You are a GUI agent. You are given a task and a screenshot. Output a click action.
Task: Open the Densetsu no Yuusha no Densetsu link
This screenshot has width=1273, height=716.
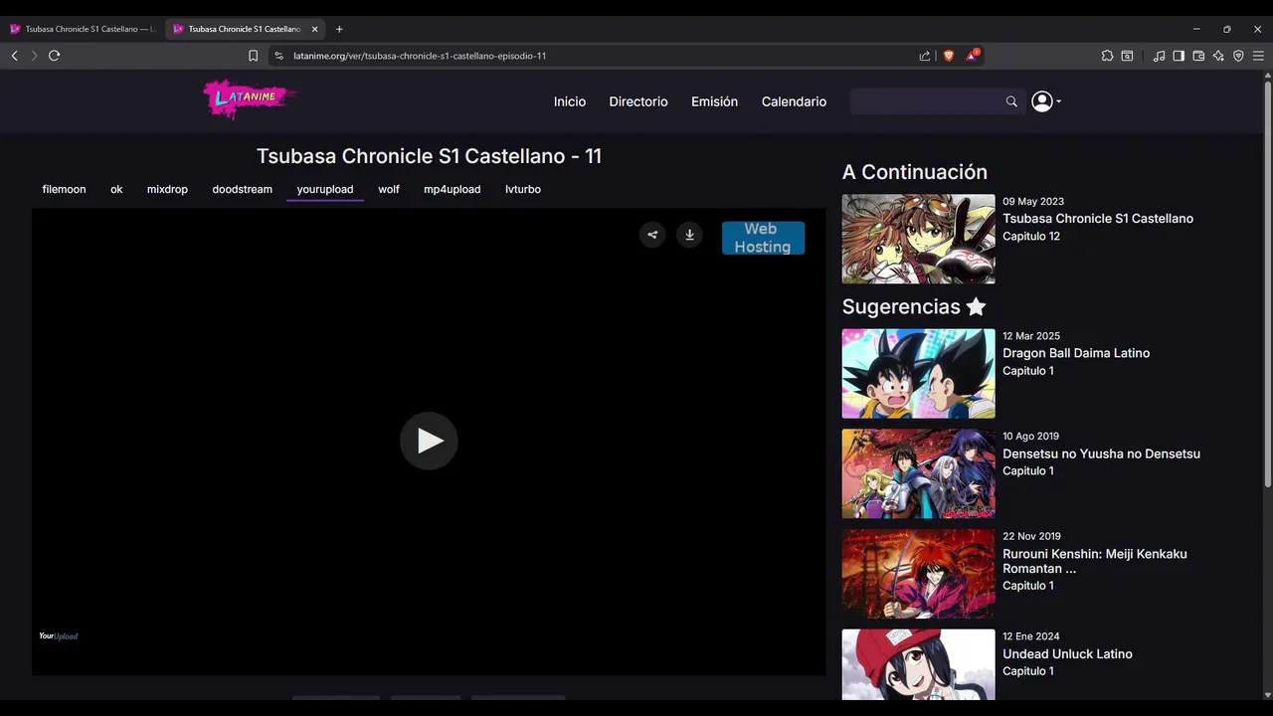tap(1101, 453)
